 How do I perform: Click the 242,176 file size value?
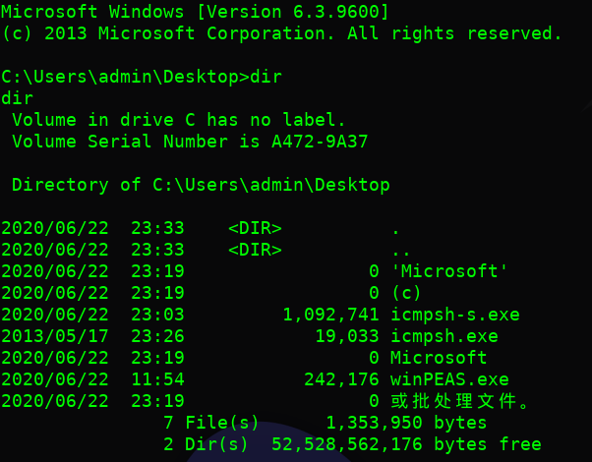[x=341, y=379]
